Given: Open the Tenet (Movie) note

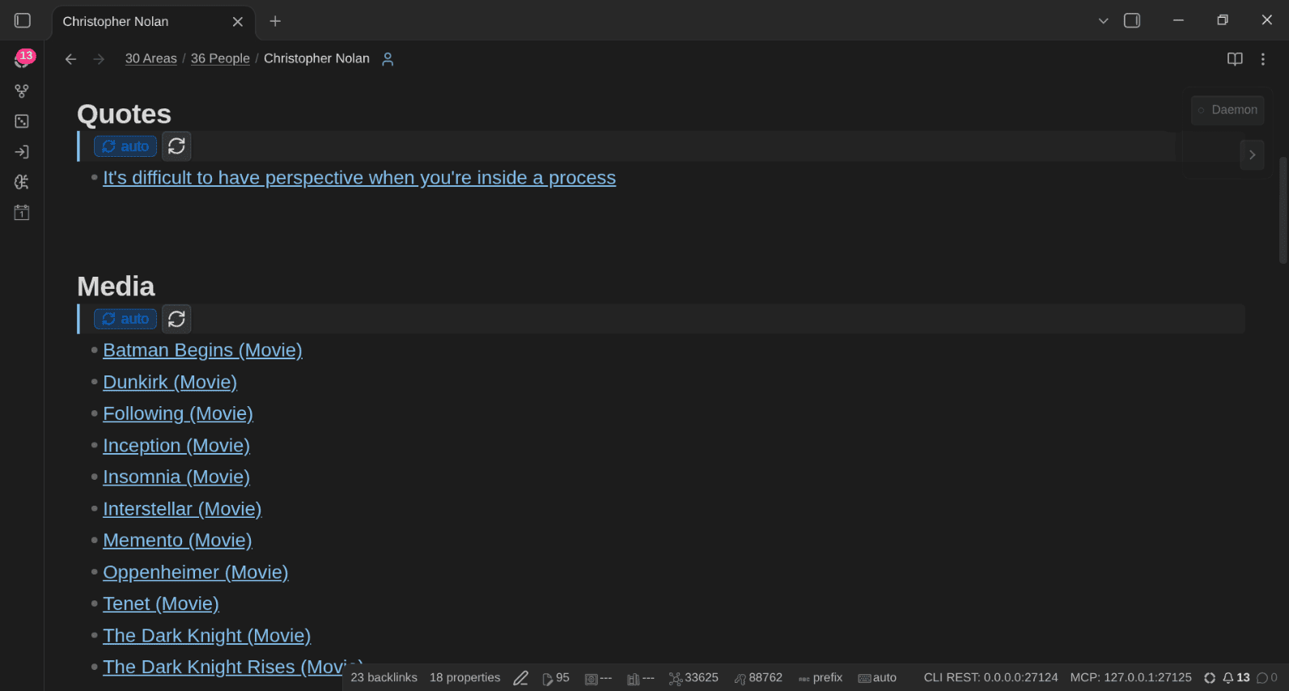Looking at the screenshot, I should click(161, 604).
